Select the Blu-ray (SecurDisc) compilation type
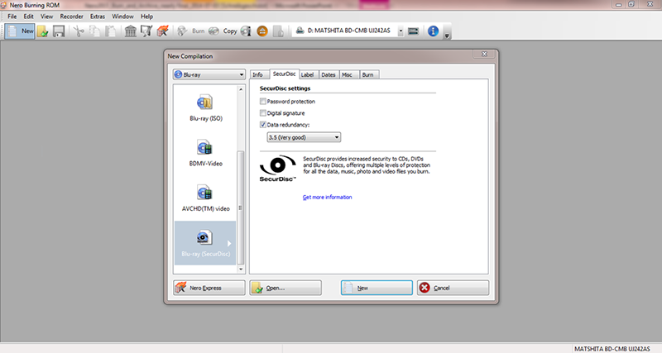 [x=205, y=243]
